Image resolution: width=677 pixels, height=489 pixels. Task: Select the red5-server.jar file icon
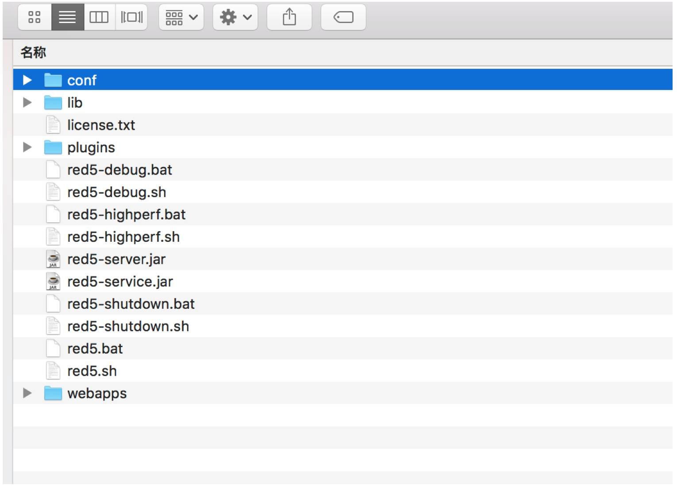53,259
